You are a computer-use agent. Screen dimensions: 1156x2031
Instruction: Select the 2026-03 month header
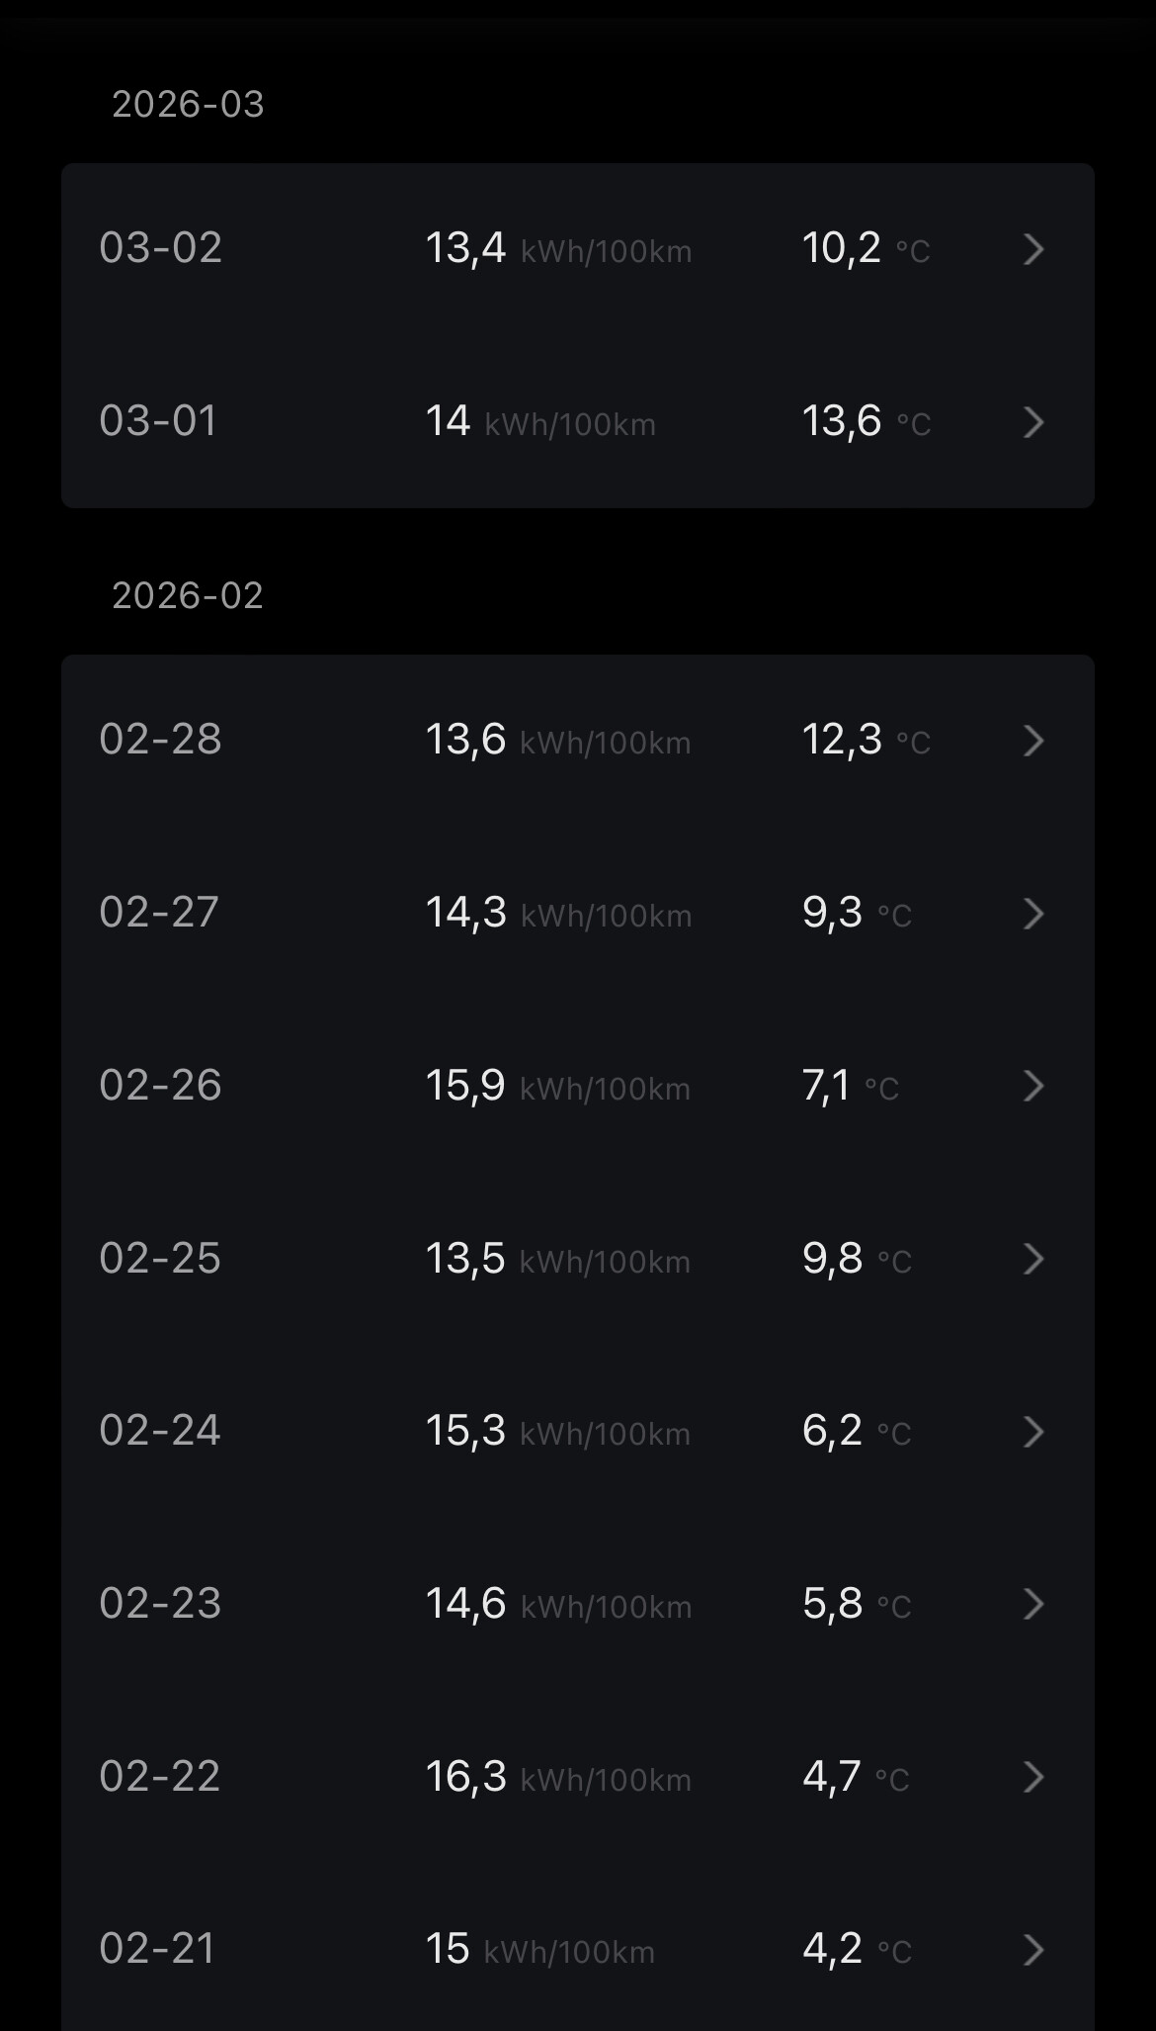188,105
